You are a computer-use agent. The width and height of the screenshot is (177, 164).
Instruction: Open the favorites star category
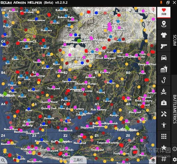click(x=164, y=147)
